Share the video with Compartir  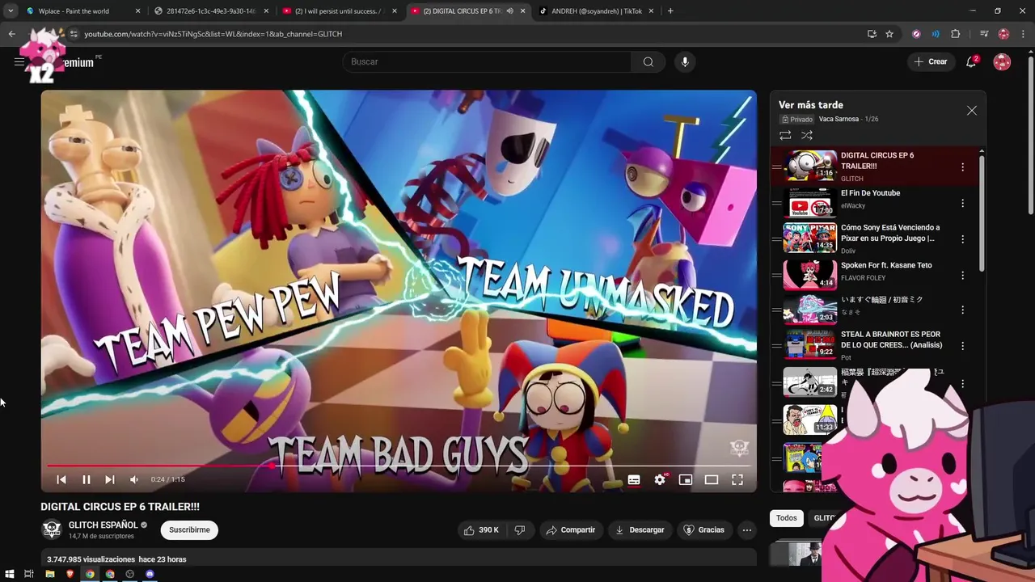[571, 530]
